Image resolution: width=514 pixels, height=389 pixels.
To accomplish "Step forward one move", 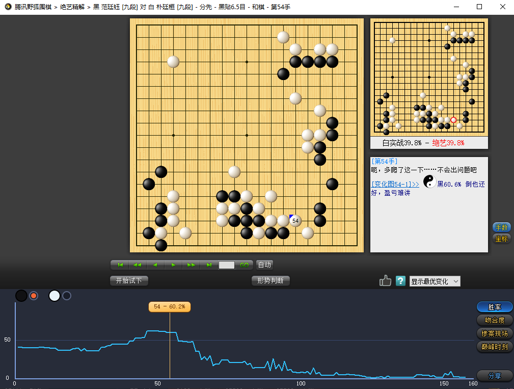I will point(173,265).
